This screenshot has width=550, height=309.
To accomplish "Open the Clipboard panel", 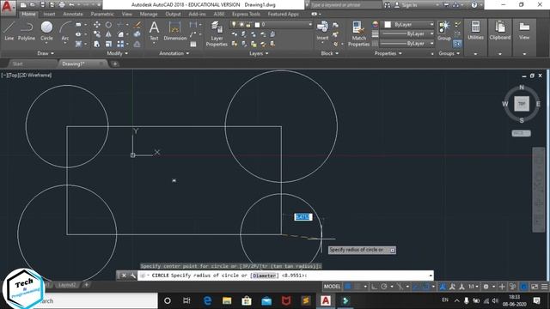I will (x=500, y=31).
